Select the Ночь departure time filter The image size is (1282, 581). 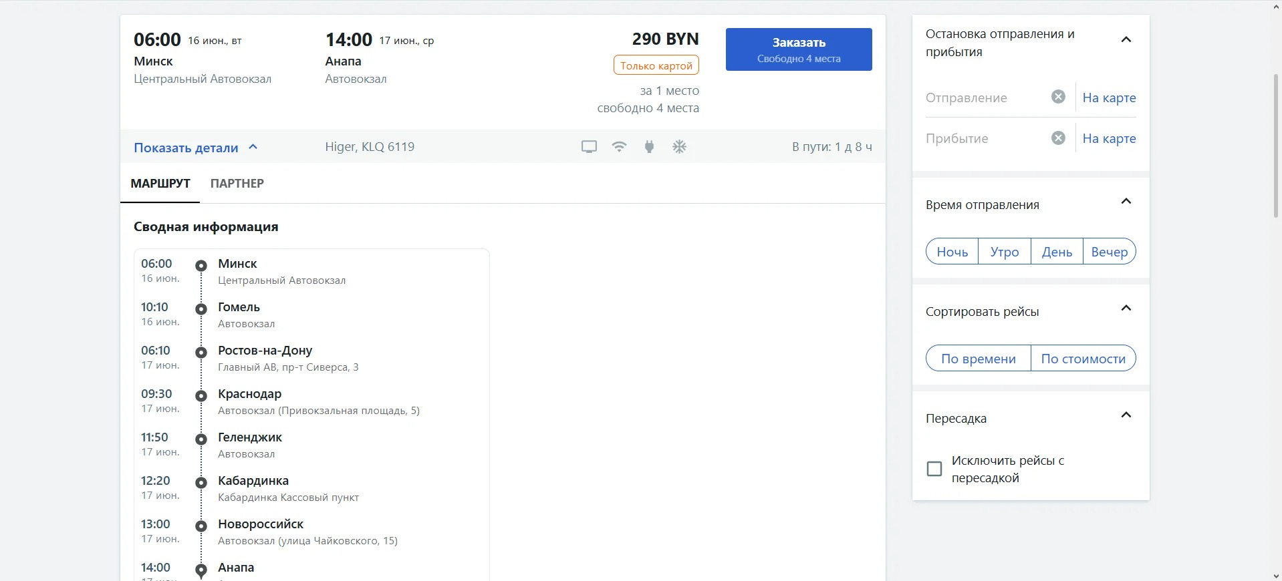(x=952, y=252)
